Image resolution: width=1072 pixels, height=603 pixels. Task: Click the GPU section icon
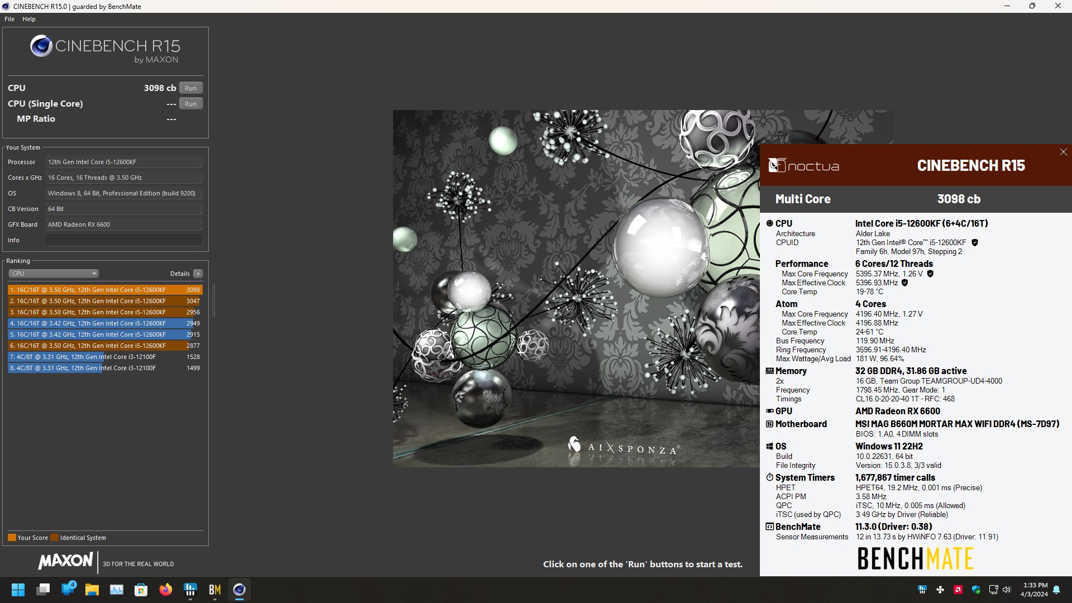point(769,411)
